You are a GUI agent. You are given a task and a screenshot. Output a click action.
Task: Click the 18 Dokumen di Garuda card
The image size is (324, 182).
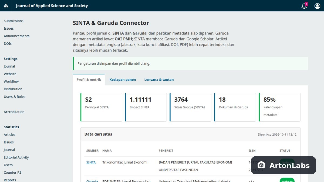[x=235, y=107]
